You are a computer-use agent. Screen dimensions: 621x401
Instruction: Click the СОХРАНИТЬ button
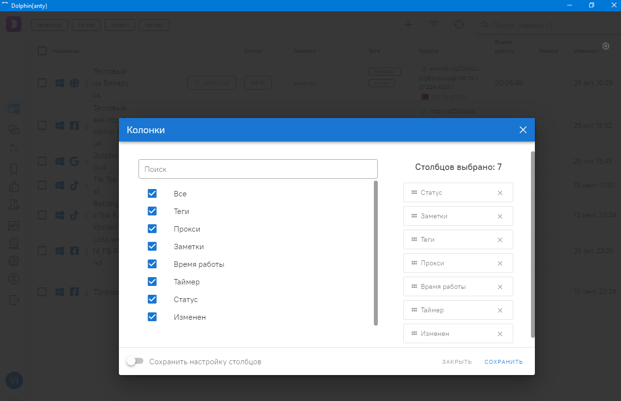504,362
